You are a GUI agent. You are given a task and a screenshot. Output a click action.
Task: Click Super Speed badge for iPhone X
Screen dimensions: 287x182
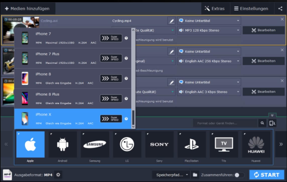click(111, 119)
